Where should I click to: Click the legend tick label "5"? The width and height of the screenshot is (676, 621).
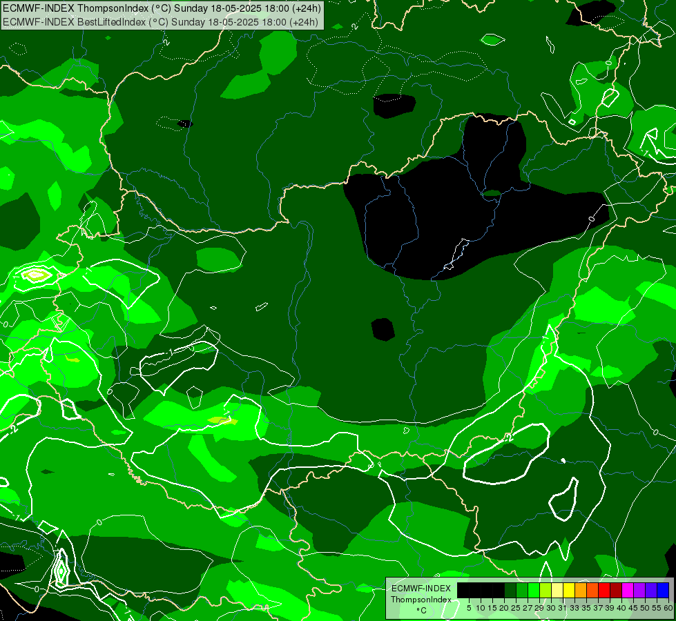pos(469,608)
